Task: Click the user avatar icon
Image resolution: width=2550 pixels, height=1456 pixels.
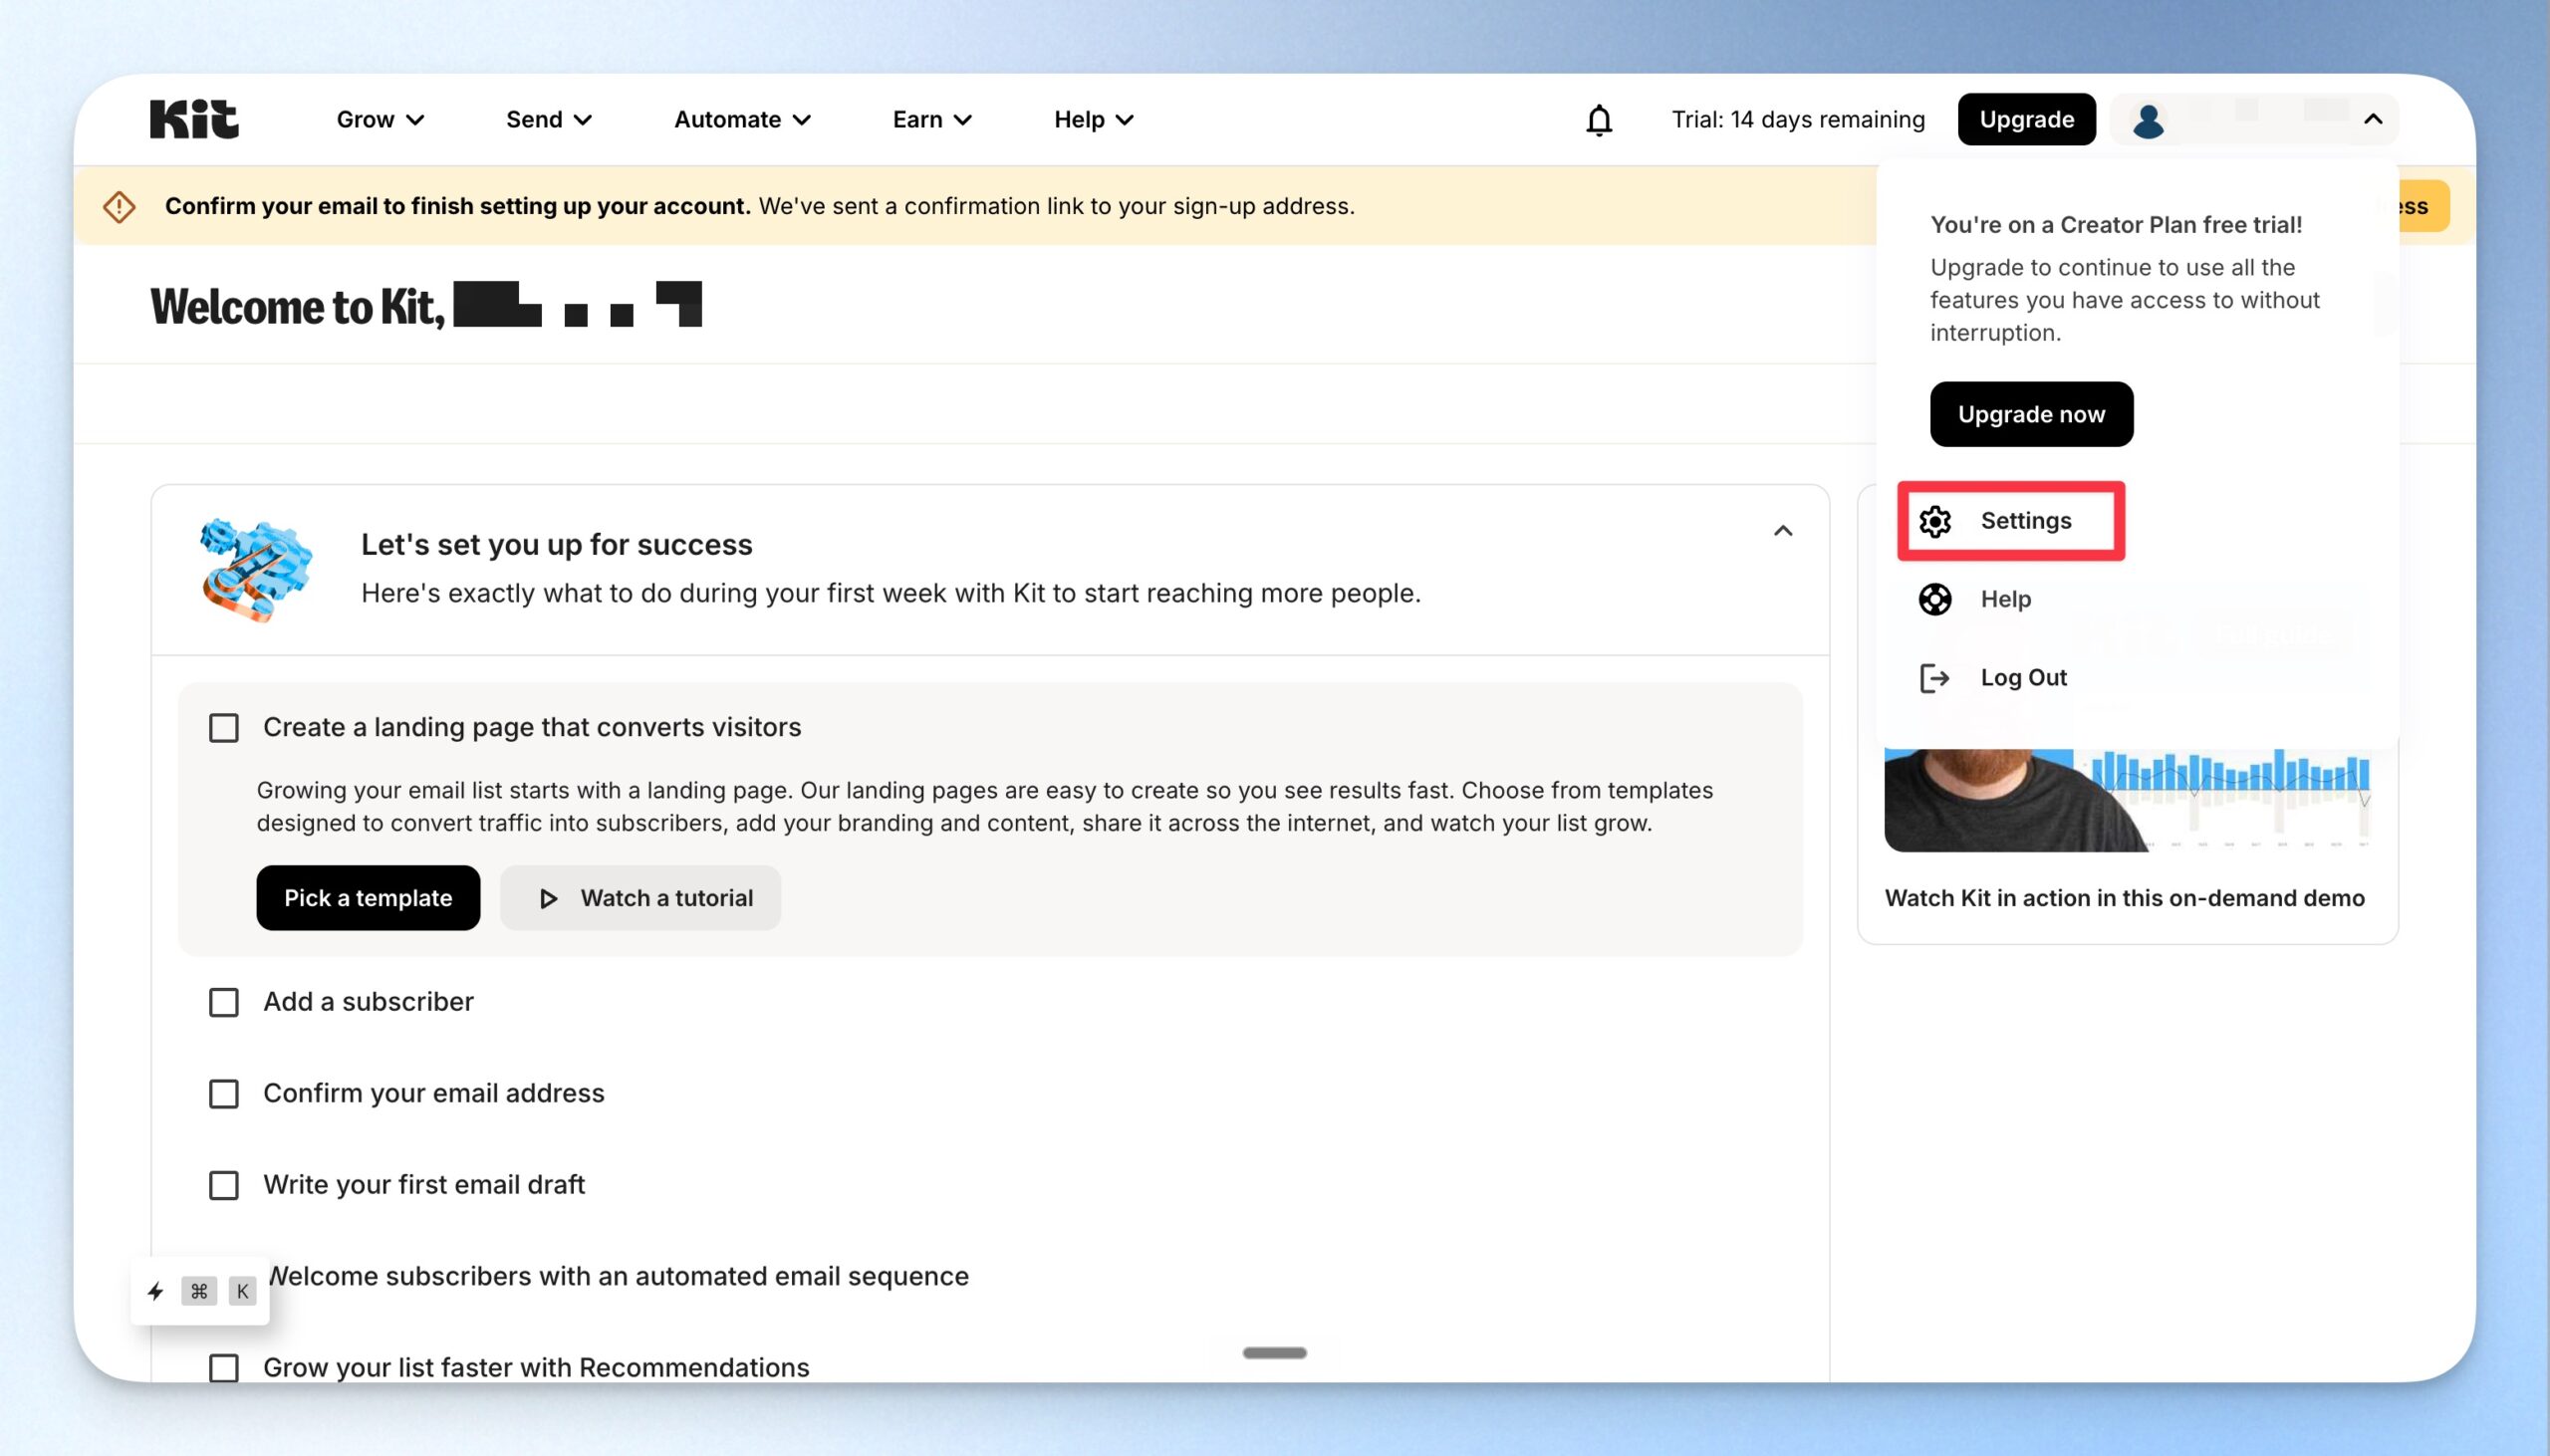Action: 2148,120
